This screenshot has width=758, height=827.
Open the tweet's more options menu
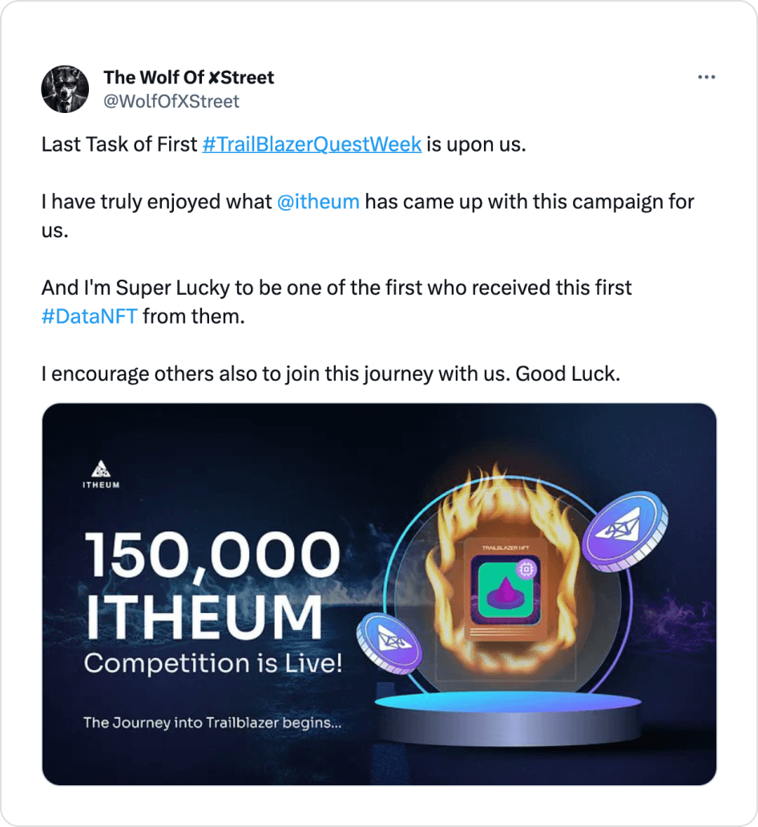pyautogui.click(x=707, y=76)
